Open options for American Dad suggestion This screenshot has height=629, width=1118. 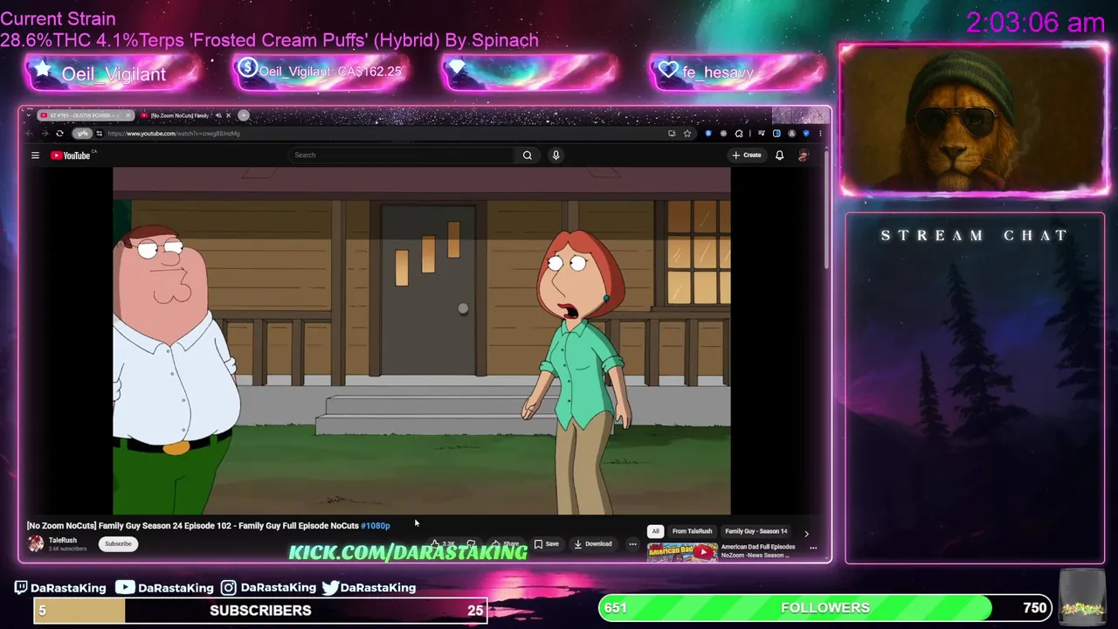813,548
